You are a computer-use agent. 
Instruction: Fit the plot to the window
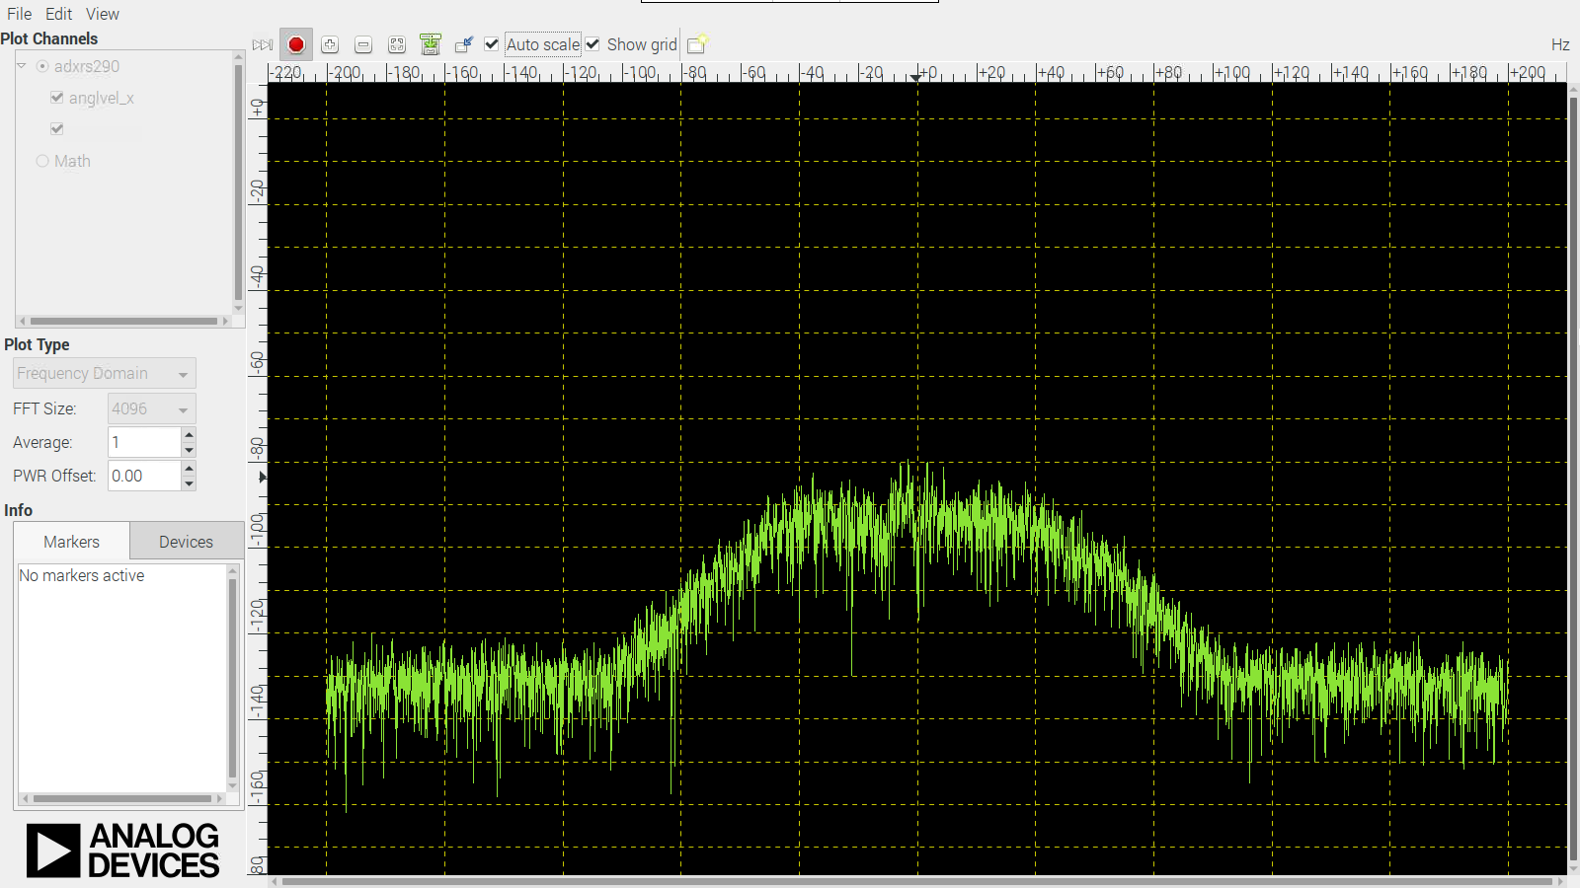397,44
